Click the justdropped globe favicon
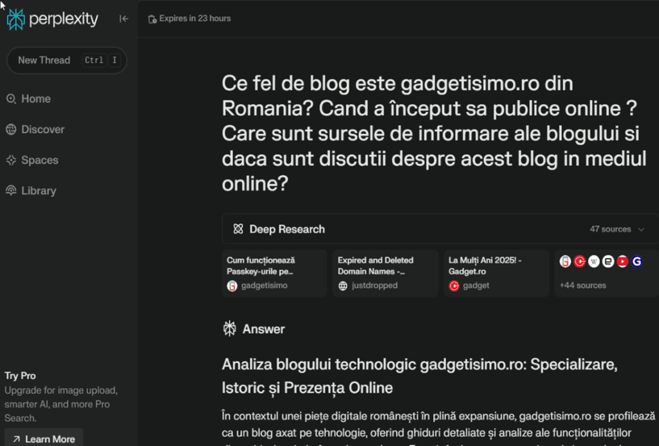This screenshot has height=446, width=659. pos(343,286)
